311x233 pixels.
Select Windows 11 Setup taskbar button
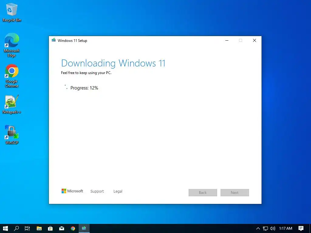(x=84, y=228)
